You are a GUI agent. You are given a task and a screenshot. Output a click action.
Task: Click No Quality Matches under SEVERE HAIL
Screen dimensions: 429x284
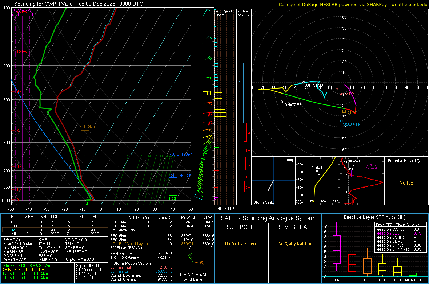point(295,244)
